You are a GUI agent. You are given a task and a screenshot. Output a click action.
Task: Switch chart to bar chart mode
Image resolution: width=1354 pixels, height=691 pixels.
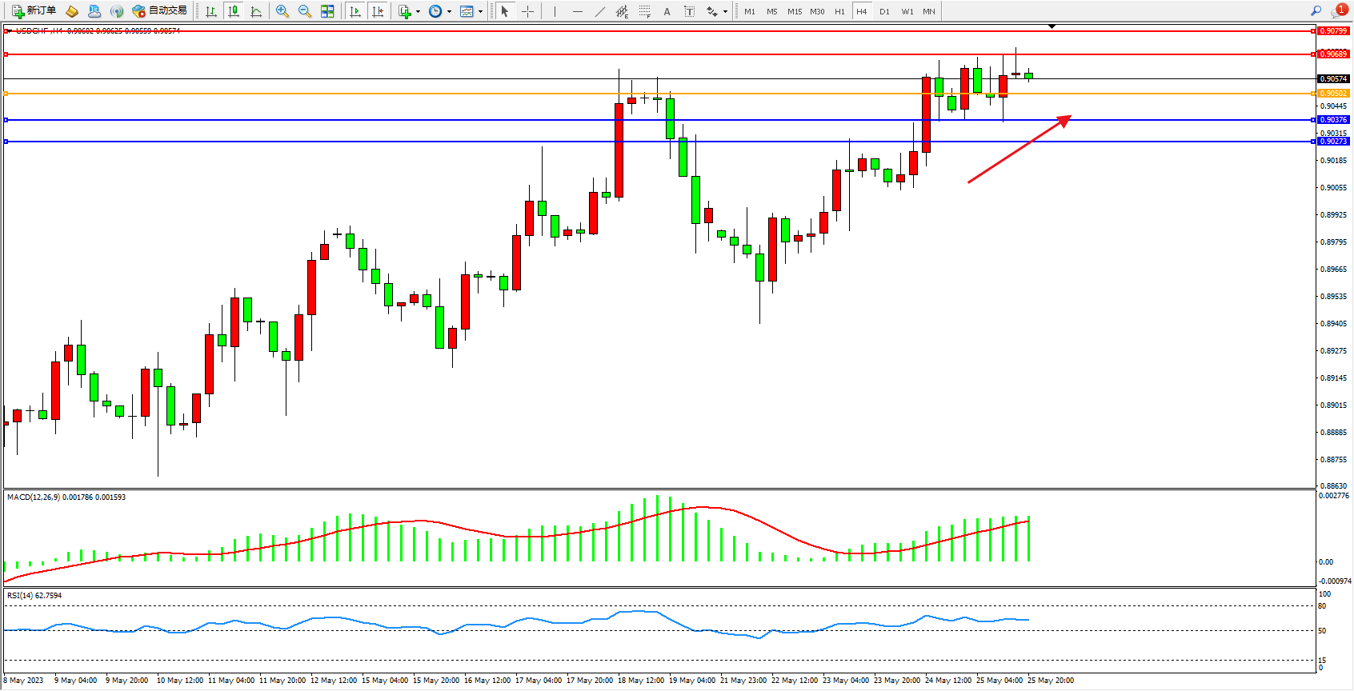point(211,11)
